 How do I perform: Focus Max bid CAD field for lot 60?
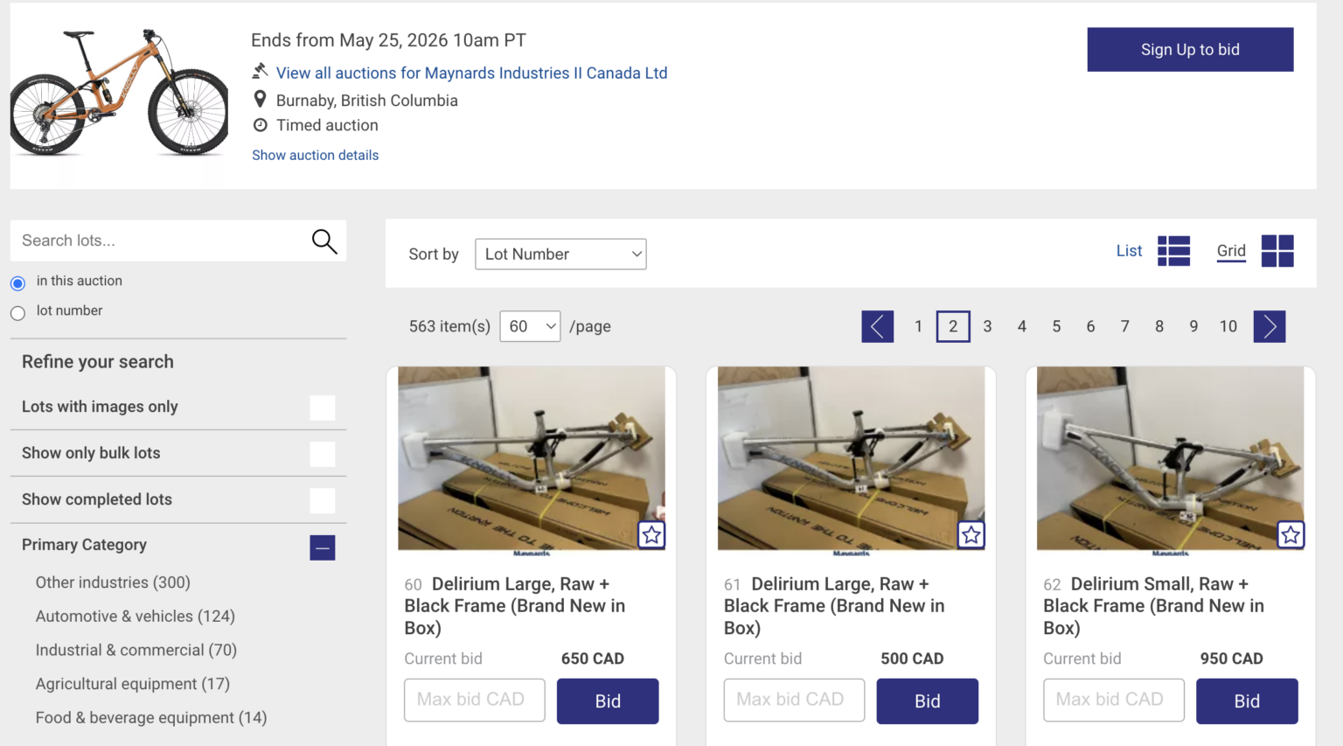pos(475,701)
